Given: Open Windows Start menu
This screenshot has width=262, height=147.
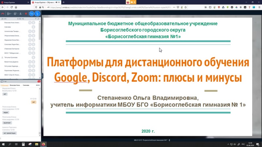Looking at the screenshot, I should click(3, 143).
